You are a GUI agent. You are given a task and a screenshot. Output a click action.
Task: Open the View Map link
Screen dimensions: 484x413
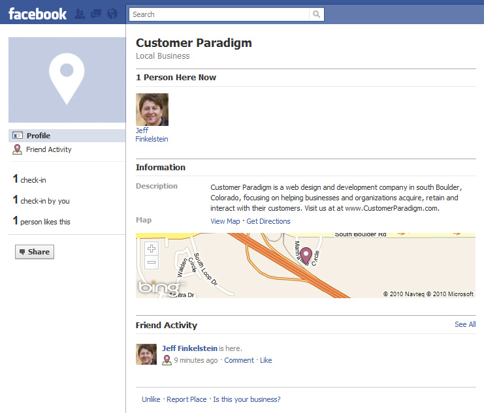pos(225,221)
